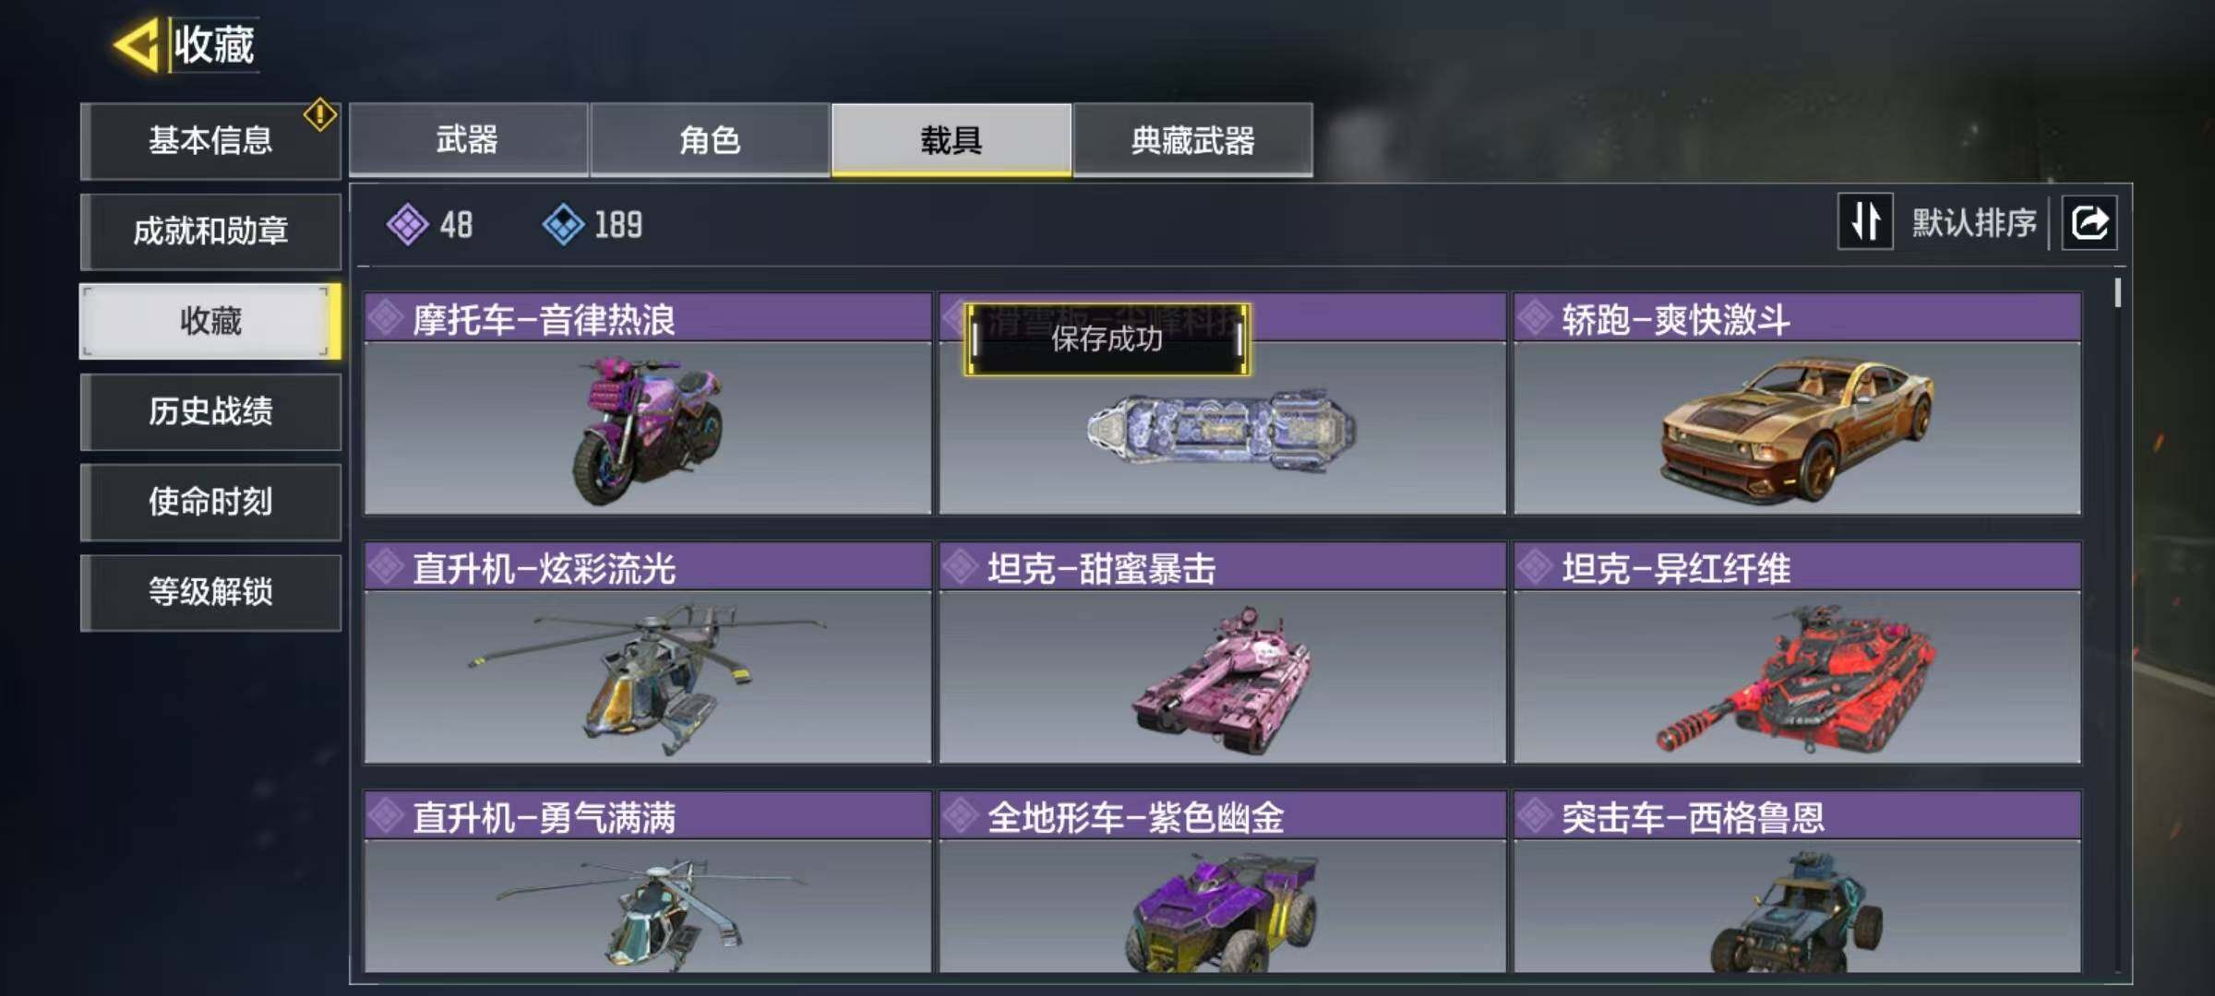The image size is (2215, 996).
Task: Toggle the sort order arrows icon
Action: 1865,221
